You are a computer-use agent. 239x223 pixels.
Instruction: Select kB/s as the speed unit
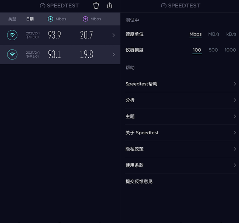[x=231, y=34]
